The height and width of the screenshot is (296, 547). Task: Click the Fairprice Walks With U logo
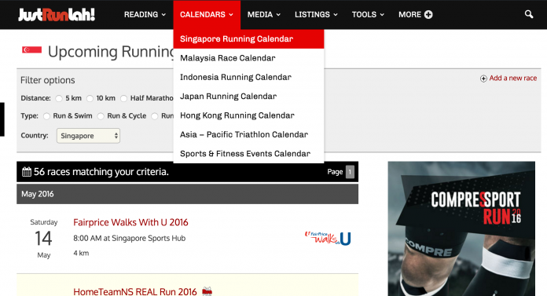coord(328,238)
